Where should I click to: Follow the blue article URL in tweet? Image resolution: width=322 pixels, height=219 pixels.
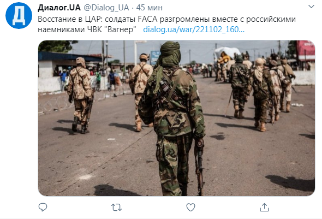pyautogui.click(x=194, y=29)
